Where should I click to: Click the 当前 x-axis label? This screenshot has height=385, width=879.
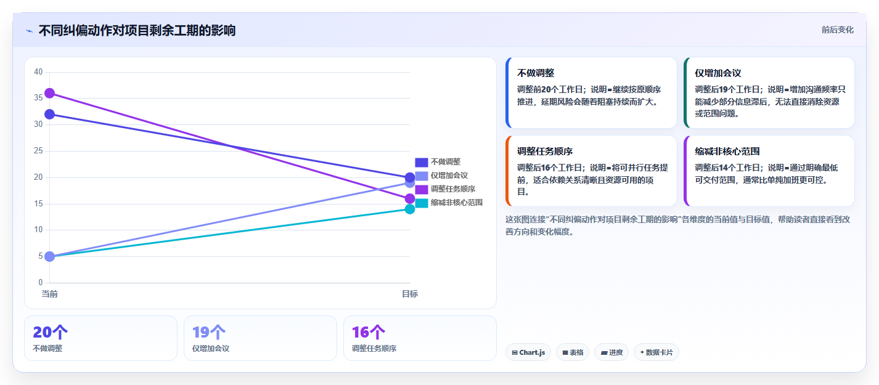[x=50, y=294]
